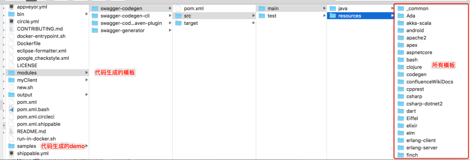Expand the target folder arrow
Image resolution: width=470 pixels, height=160 pixels.
(254, 23)
